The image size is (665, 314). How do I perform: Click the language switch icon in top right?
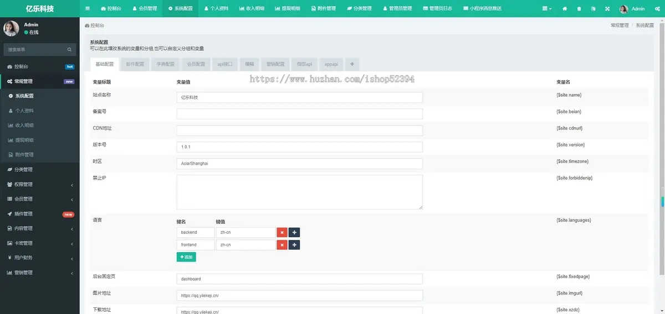coord(593,8)
